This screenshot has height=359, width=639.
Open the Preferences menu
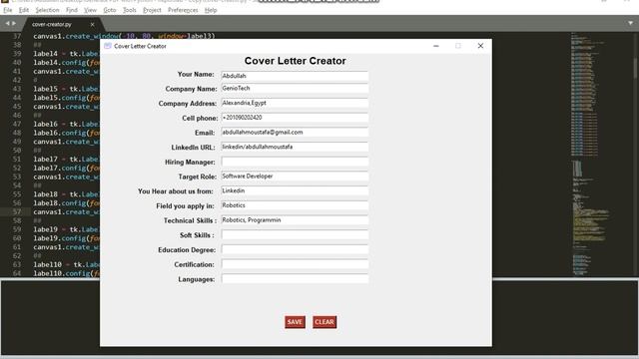pyautogui.click(x=183, y=10)
